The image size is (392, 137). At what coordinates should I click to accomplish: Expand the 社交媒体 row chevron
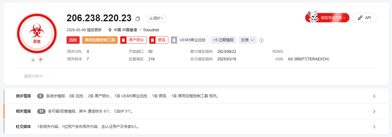(374, 127)
